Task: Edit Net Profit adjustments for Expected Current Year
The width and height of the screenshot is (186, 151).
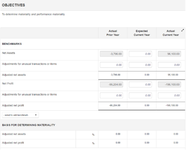Action: [140, 95]
